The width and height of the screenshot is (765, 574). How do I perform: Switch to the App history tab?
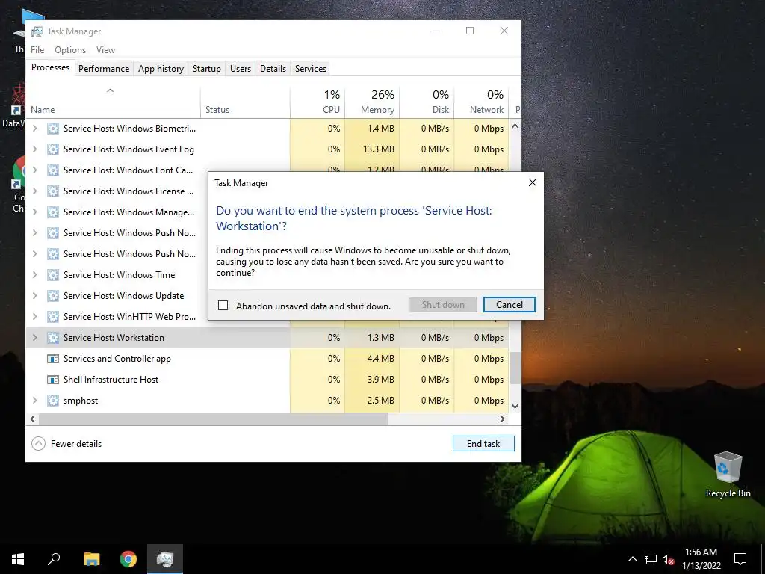point(161,69)
